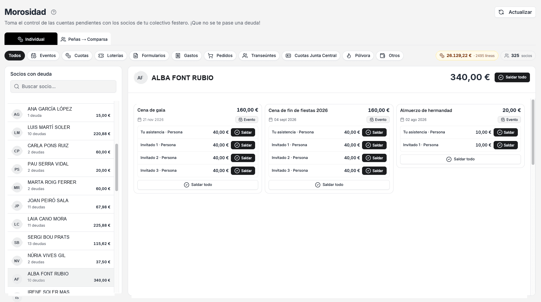Screen dimensions: 541x302
Task: Select member PAU SERRA VIDAL
Action: tap(61, 168)
